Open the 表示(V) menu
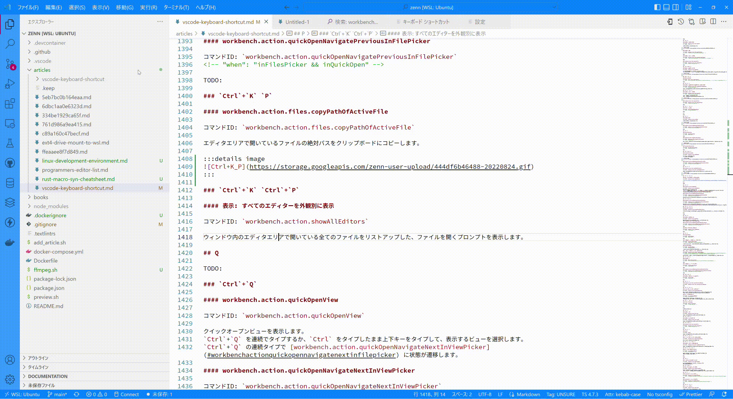This screenshot has width=733, height=399. tap(100, 7)
